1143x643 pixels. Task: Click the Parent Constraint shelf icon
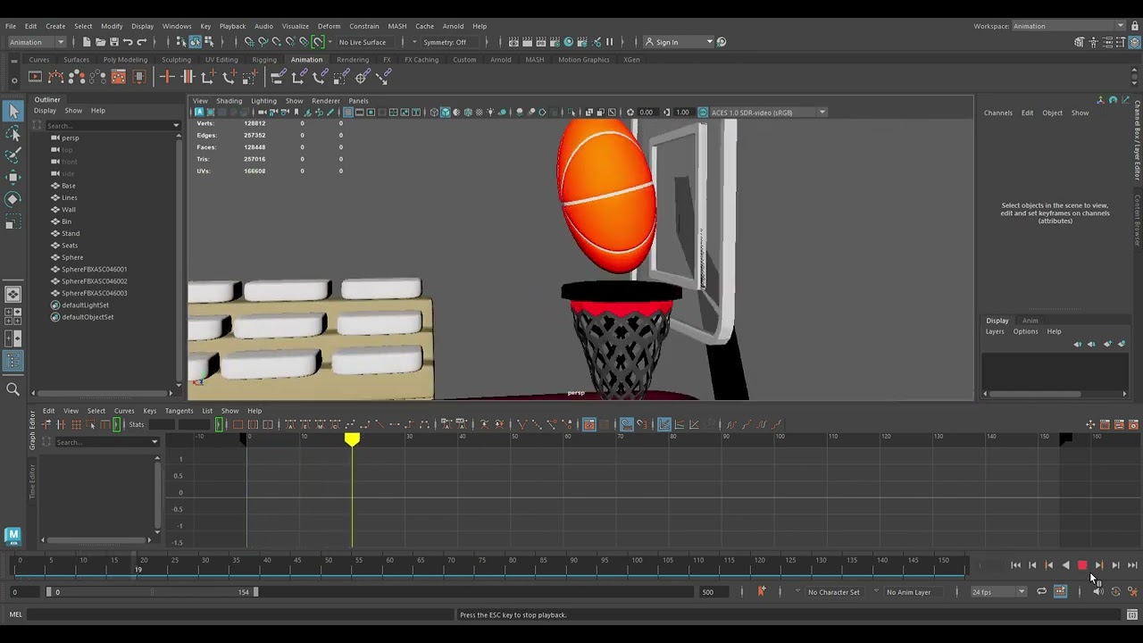pyautogui.click(x=279, y=78)
